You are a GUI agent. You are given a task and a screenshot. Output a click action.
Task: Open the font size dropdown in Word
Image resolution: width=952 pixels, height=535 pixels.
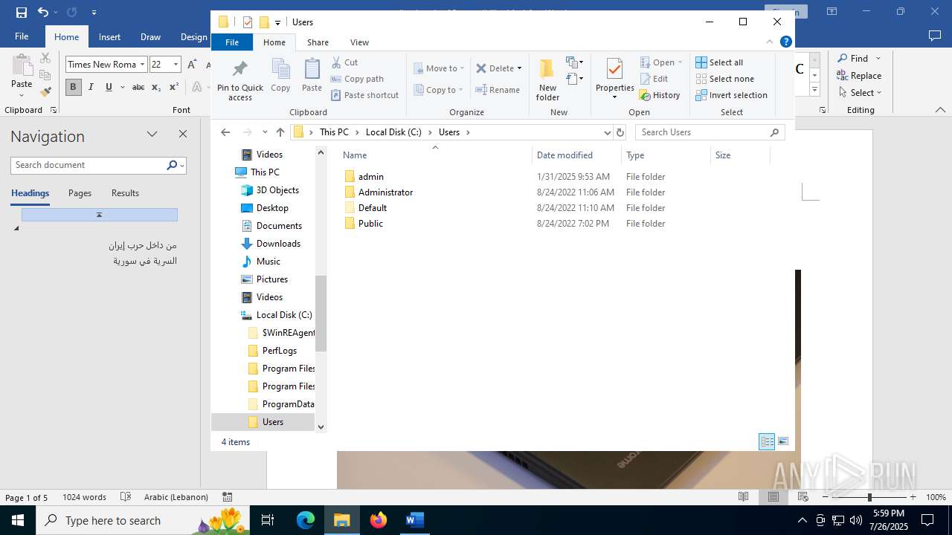tap(176, 65)
